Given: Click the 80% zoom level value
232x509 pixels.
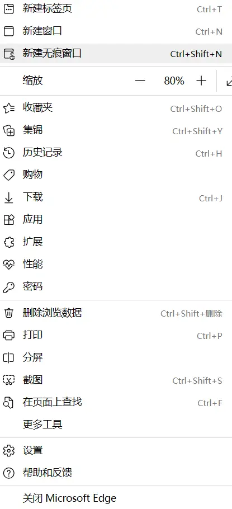Looking at the screenshot, I should (x=174, y=81).
